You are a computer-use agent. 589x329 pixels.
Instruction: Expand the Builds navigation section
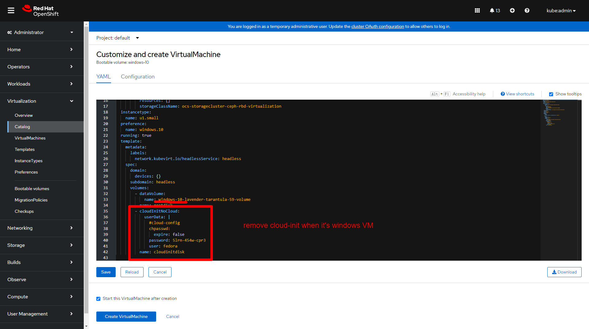click(x=42, y=262)
